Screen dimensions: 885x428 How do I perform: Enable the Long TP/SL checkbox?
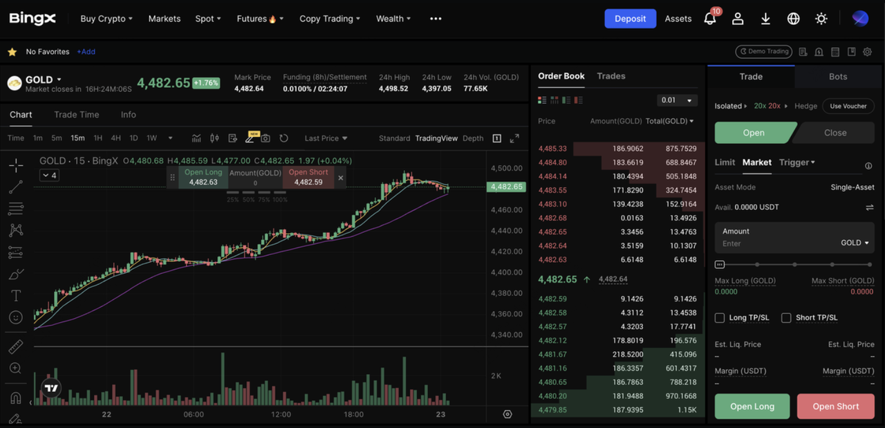pyautogui.click(x=720, y=318)
